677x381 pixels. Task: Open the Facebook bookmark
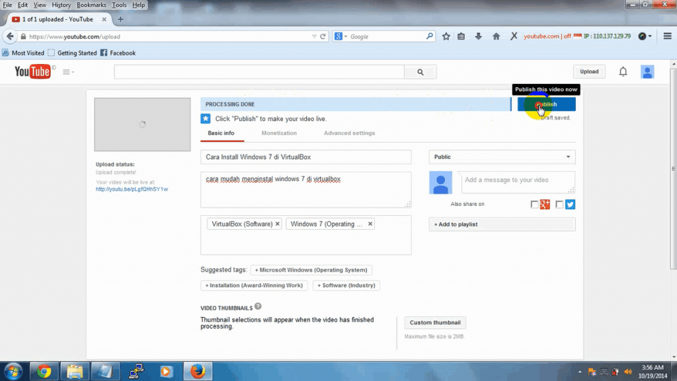coord(118,53)
